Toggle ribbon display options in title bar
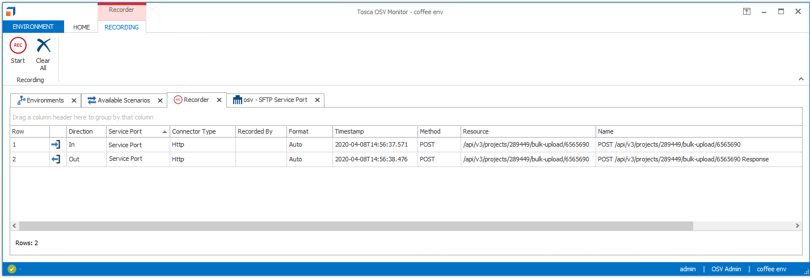 click(x=747, y=11)
